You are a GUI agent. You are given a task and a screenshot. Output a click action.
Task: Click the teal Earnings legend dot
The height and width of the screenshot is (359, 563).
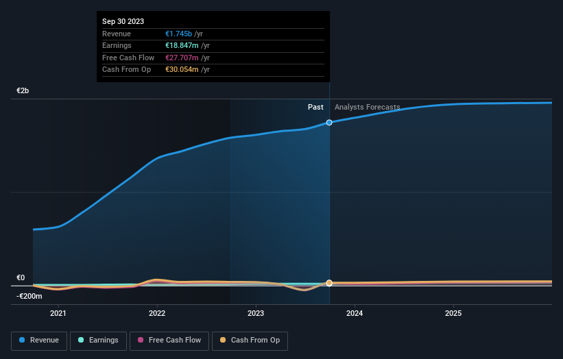[x=81, y=340]
